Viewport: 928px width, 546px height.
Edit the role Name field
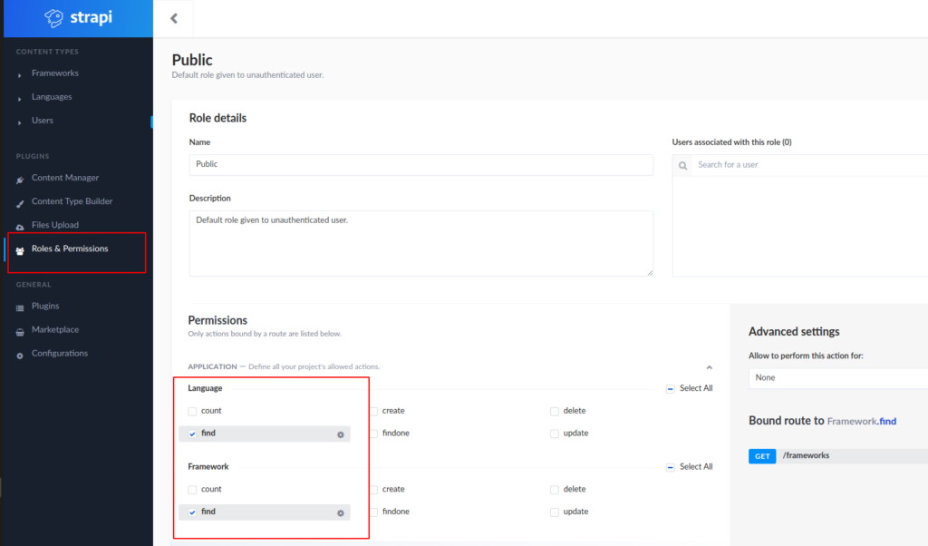point(420,165)
